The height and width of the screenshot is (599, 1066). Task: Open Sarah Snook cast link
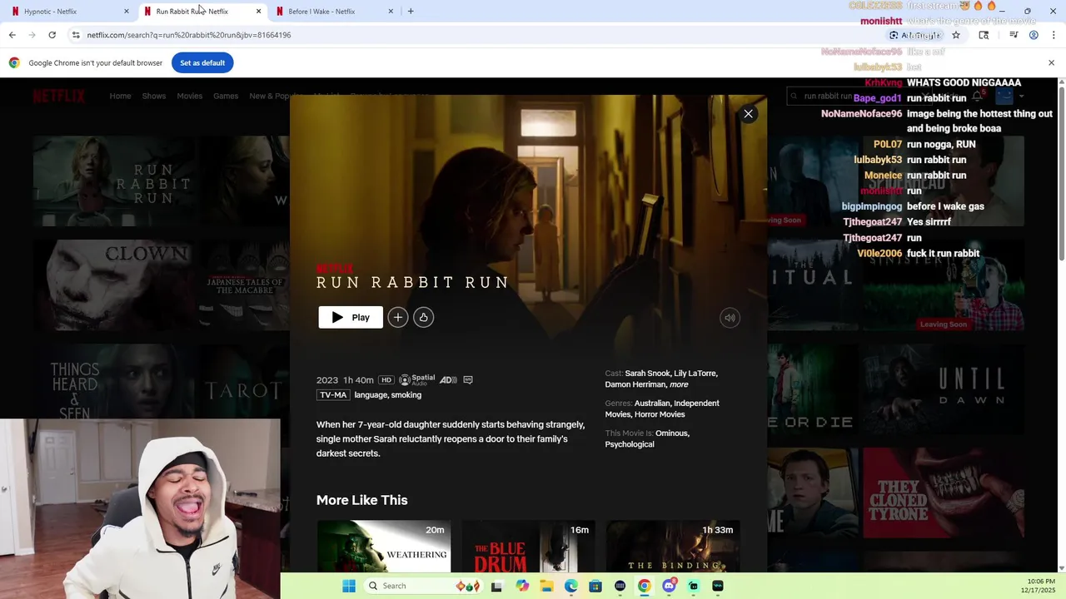tap(647, 374)
